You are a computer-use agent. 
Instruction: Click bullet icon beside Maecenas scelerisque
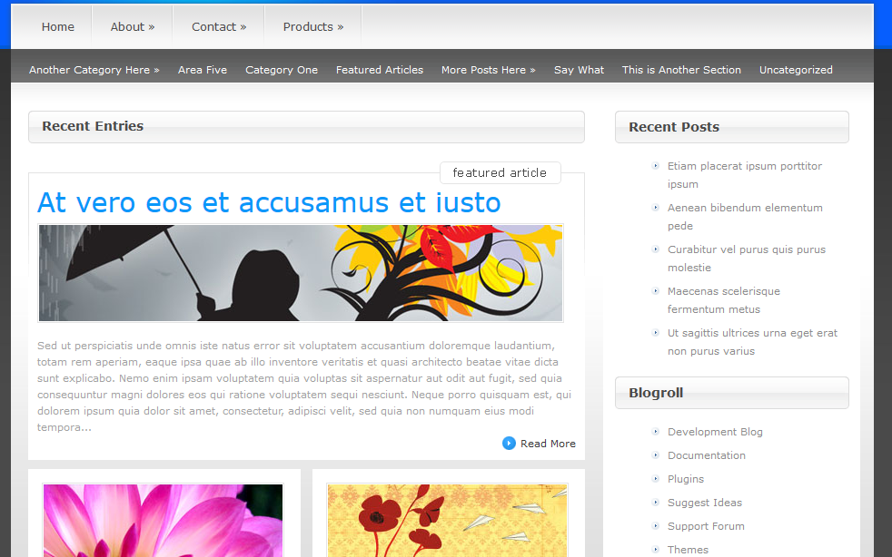pyautogui.click(x=655, y=291)
